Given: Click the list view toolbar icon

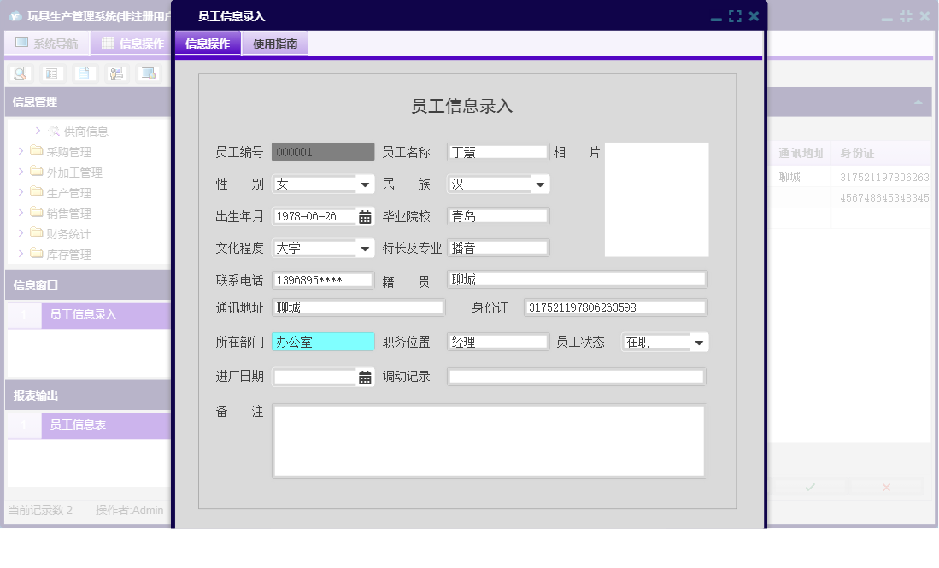Looking at the screenshot, I should click(52, 73).
